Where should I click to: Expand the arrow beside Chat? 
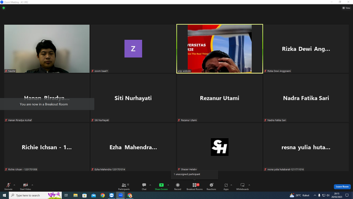pos(150,185)
